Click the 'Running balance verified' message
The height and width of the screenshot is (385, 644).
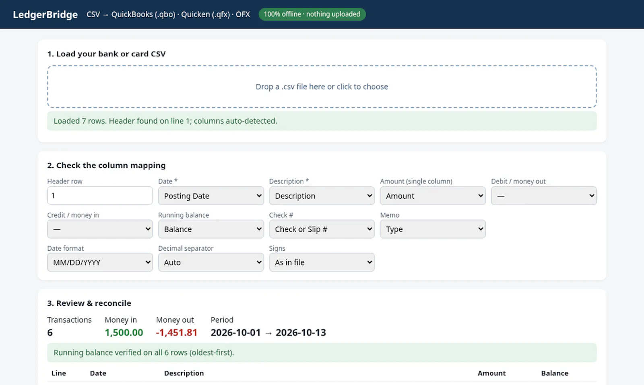click(322, 352)
